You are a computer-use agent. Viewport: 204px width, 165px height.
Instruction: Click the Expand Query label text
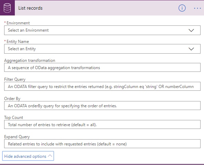click(x=17, y=137)
